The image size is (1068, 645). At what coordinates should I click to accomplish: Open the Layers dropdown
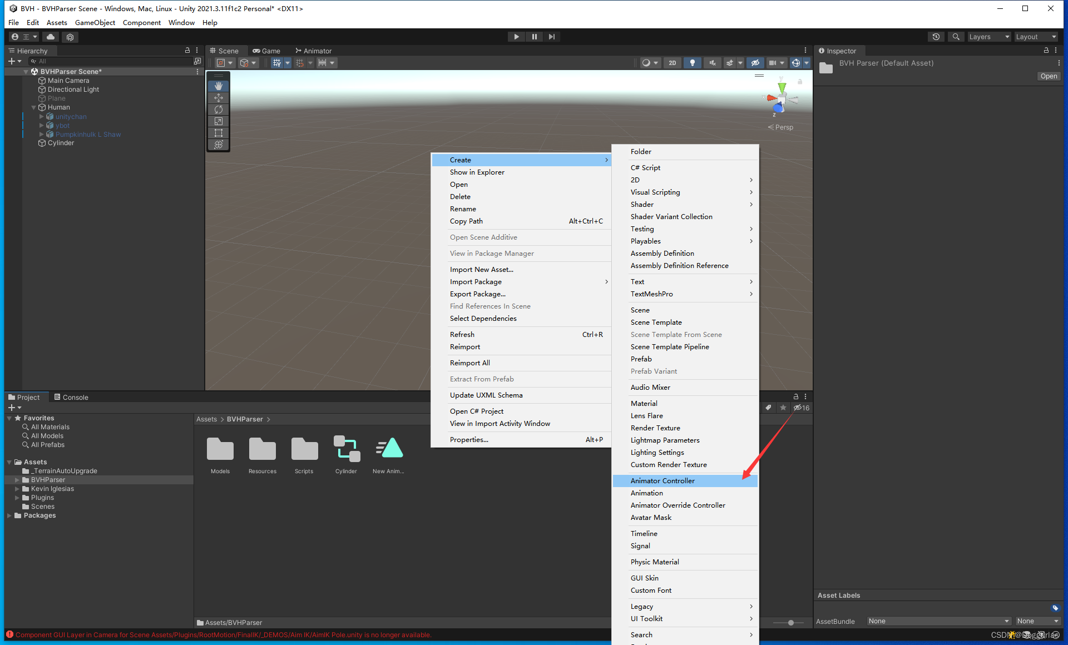[x=989, y=37]
